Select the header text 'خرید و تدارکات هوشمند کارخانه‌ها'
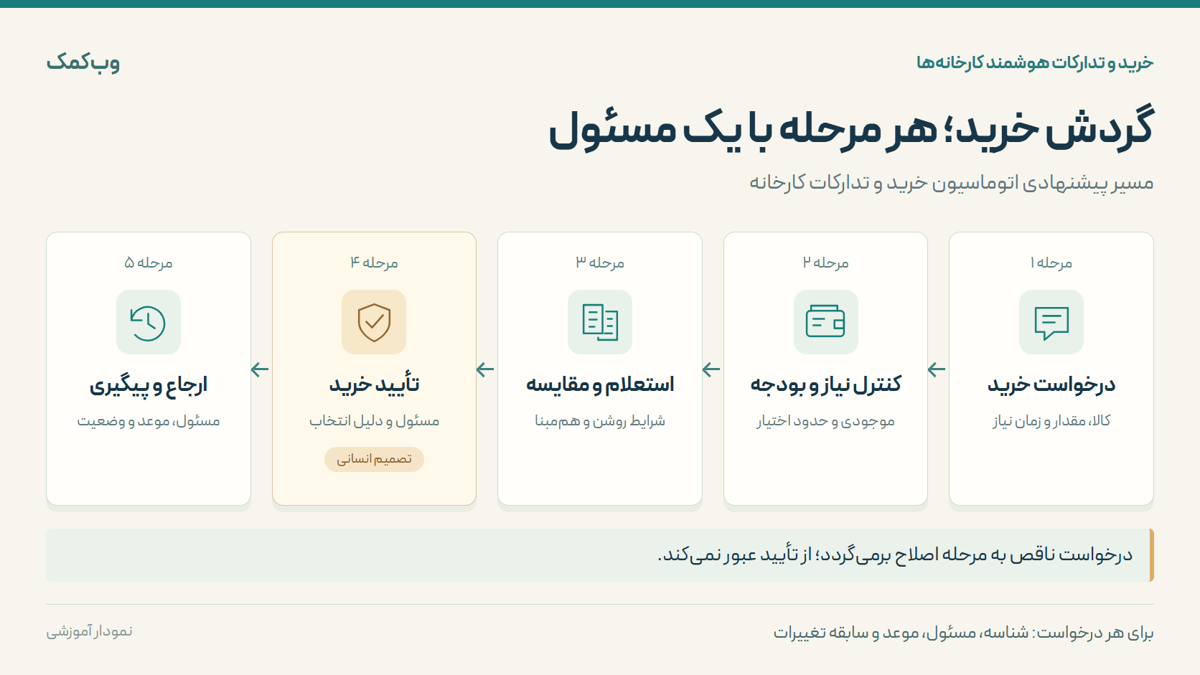The height and width of the screenshot is (675, 1200). click(x=1035, y=63)
